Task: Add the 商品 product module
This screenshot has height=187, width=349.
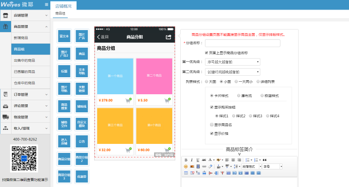Action: pyautogui.click(x=82, y=54)
